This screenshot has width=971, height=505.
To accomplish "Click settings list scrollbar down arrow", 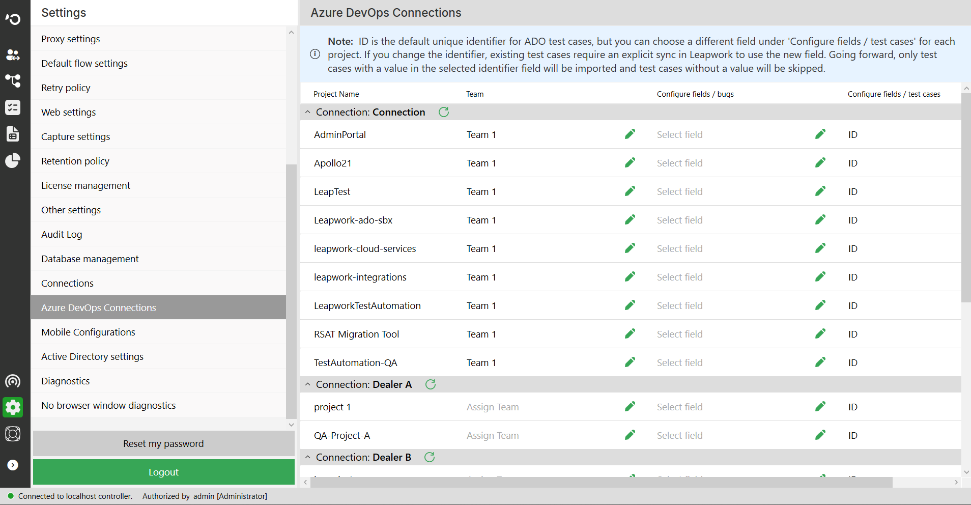I will pyautogui.click(x=291, y=425).
